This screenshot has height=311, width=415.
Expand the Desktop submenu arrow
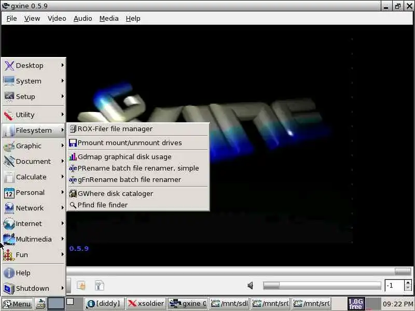coord(62,65)
